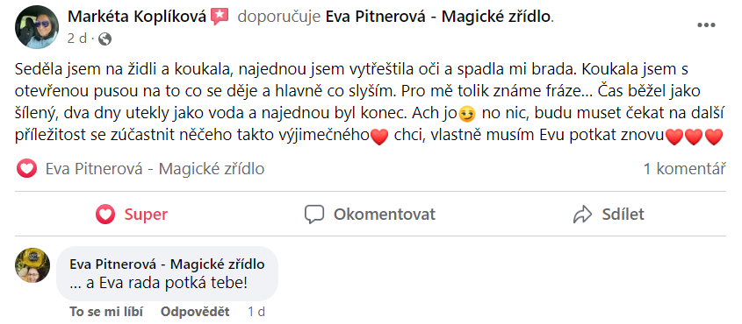Reply to comment via Odpovědět

point(195,312)
